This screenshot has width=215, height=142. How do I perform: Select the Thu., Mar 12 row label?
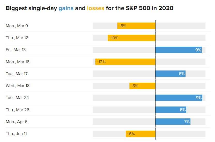point(17,38)
